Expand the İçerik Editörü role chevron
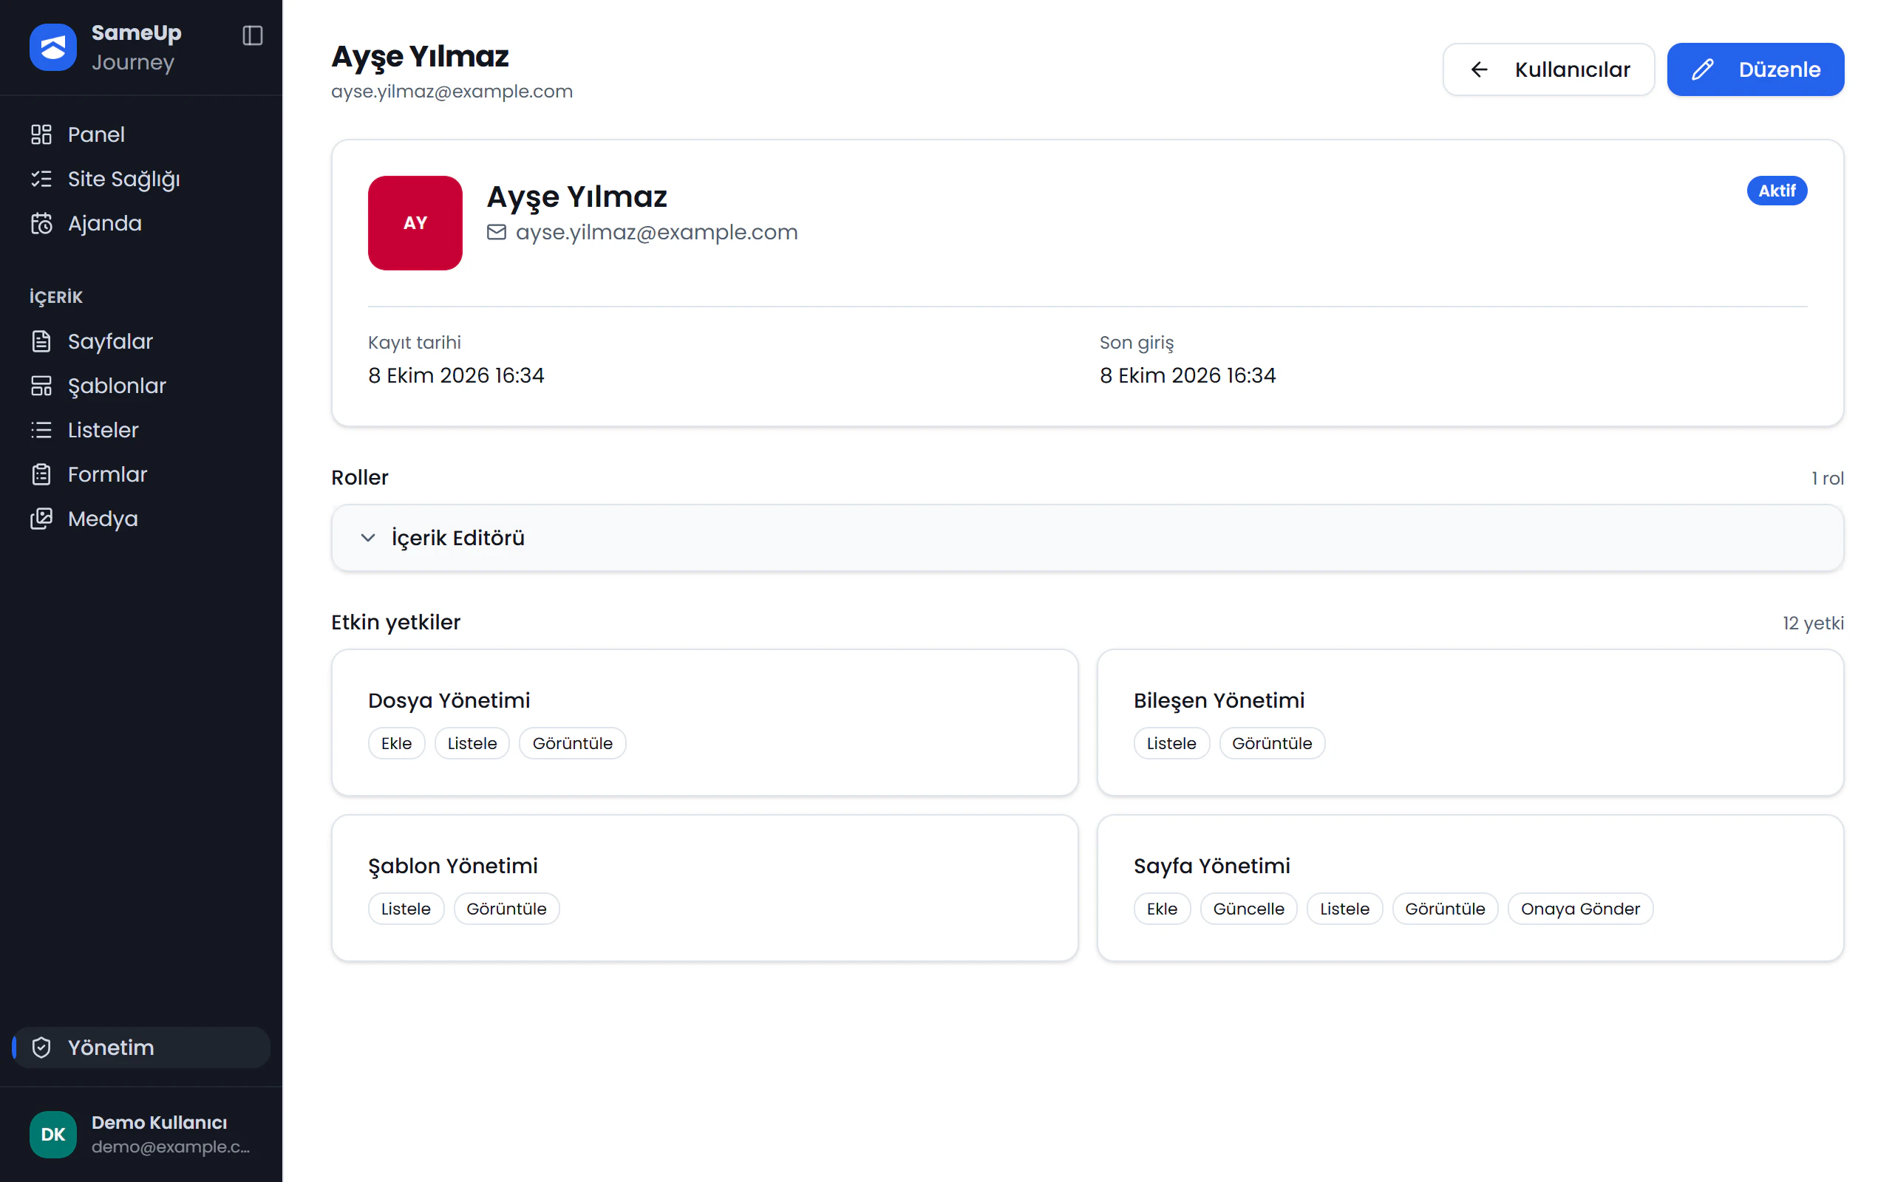The height and width of the screenshot is (1182, 1892). [x=368, y=538]
